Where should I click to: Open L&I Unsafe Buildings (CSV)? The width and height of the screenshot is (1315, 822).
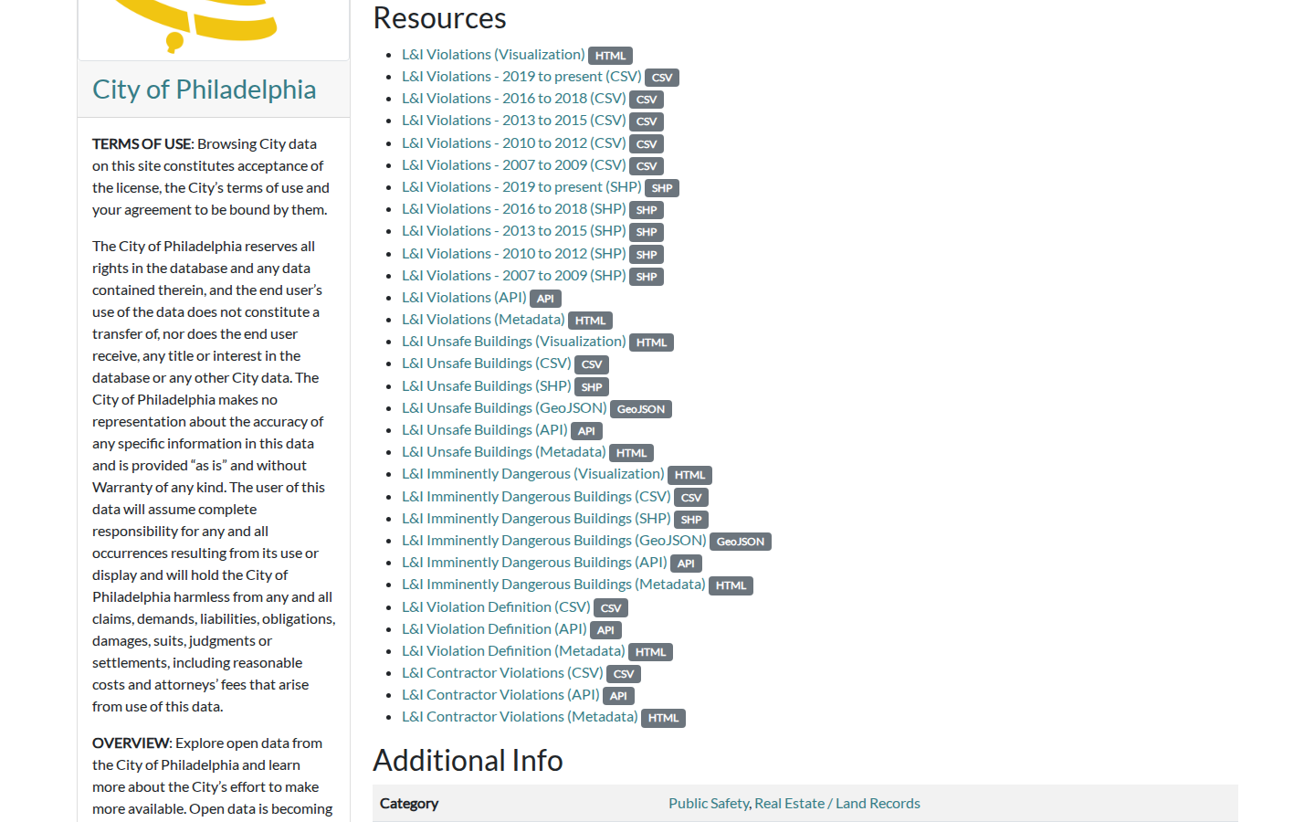click(487, 364)
